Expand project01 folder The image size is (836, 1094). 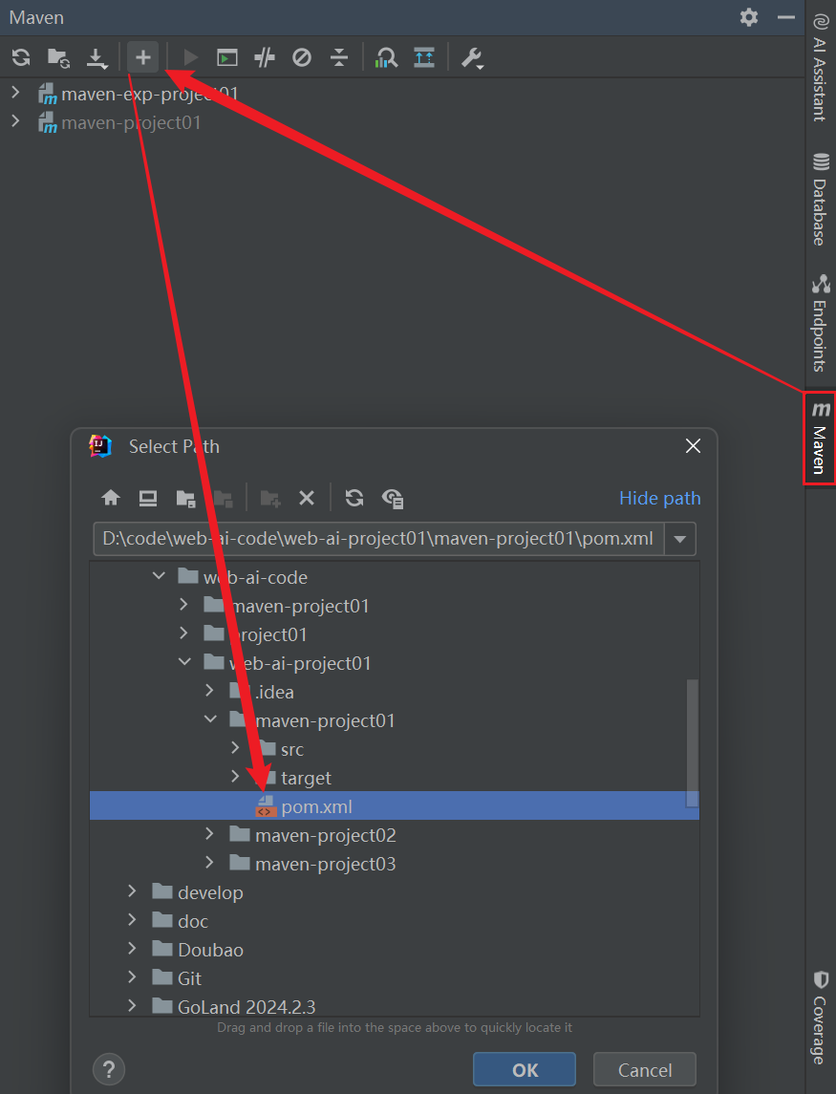click(x=184, y=633)
